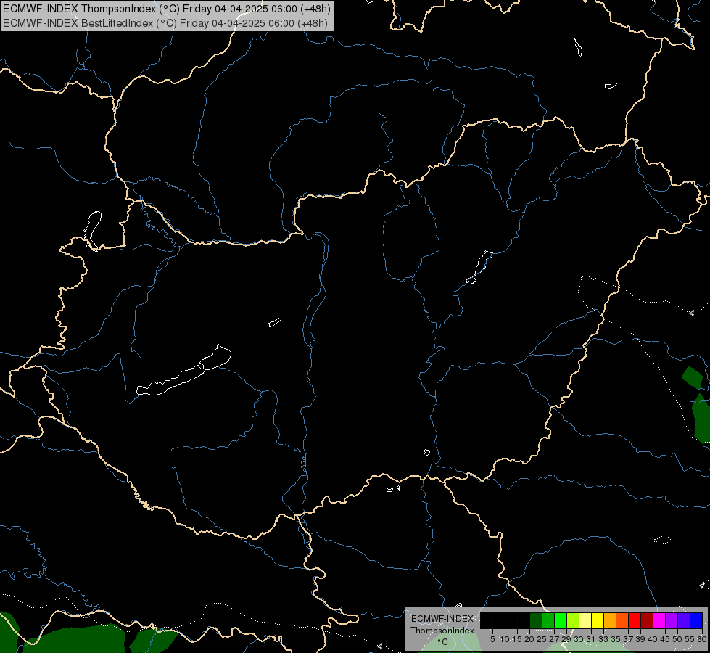Image resolution: width=710 pixels, height=653 pixels.
Task: Click legend scale value 60
Action: point(702,639)
